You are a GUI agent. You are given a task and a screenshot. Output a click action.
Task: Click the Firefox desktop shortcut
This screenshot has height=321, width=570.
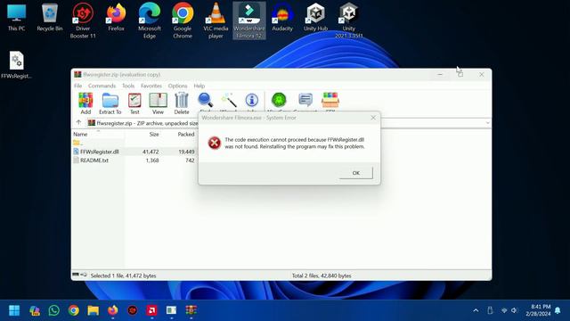116,18
